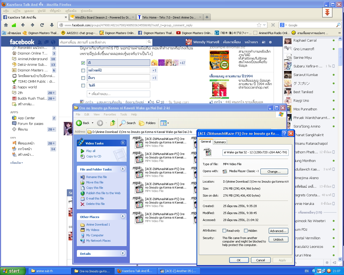The image size is (344, 275).
Task: Enable the Hidden attribute checkbox
Action: 246,230
